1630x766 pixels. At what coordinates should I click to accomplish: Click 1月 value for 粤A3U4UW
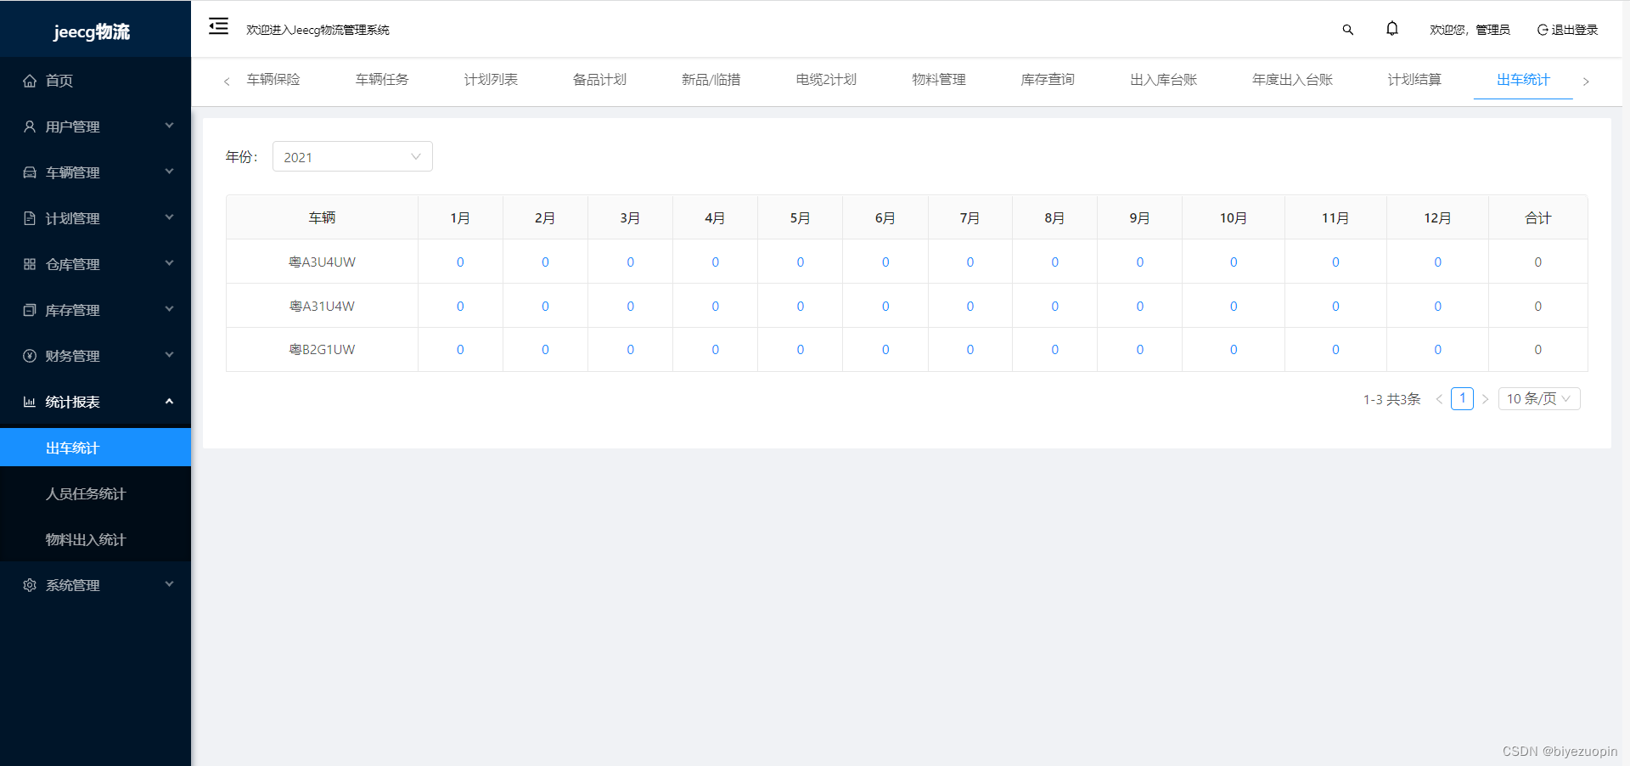click(460, 262)
